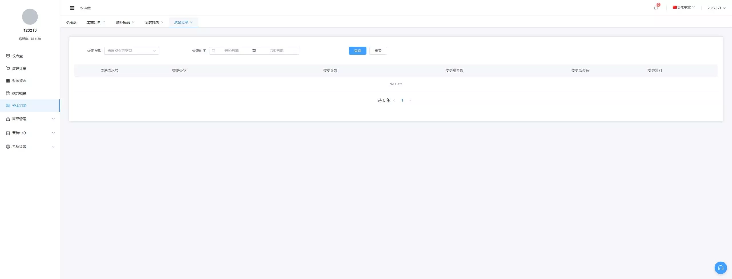Viewport: 732px width, 279px height.
Task: Open the 变更类型 dropdown
Action: click(132, 51)
